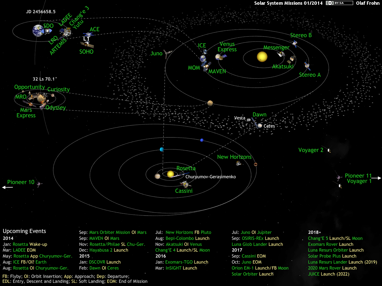The height and width of the screenshot is (286, 382).
Task: Click the Venus Express mission label
Action: [227, 47]
